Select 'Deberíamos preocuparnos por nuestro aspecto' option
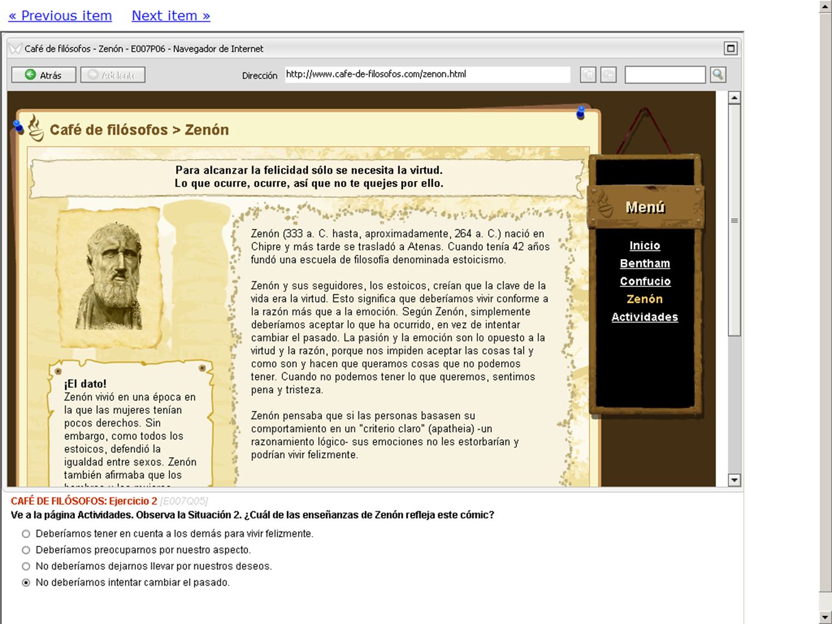The height and width of the screenshot is (624, 832). (26, 550)
